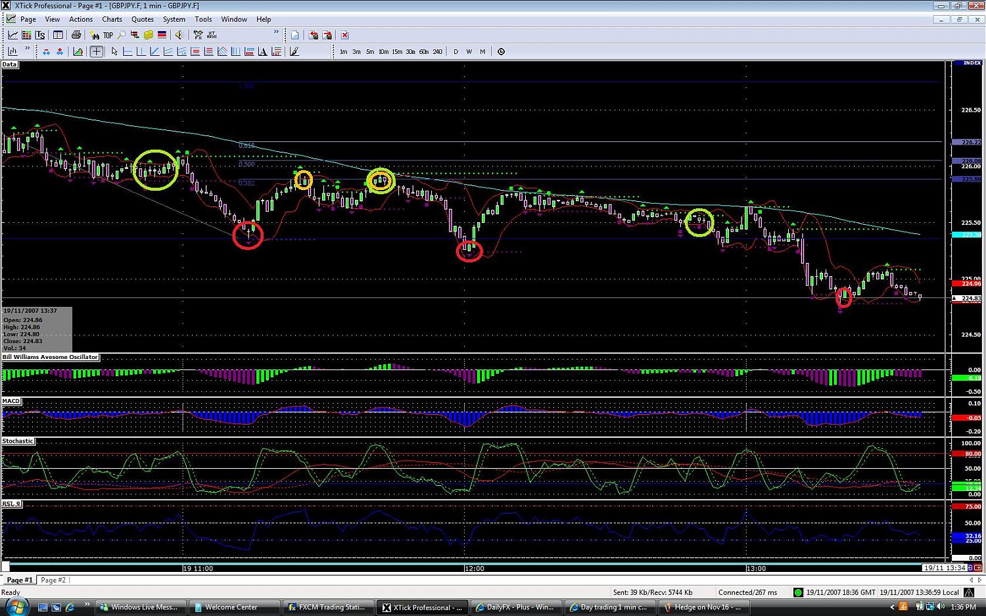Show hidden tray icons arrow

click(892, 607)
